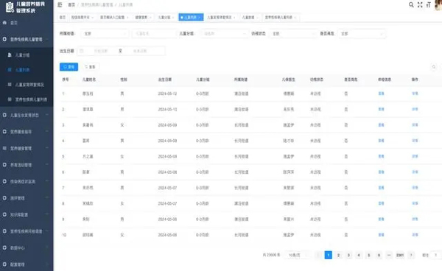The height and width of the screenshot is (271, 442).
Task: Open the 10条/页 page size dropdown
Action: coord(297,255)
